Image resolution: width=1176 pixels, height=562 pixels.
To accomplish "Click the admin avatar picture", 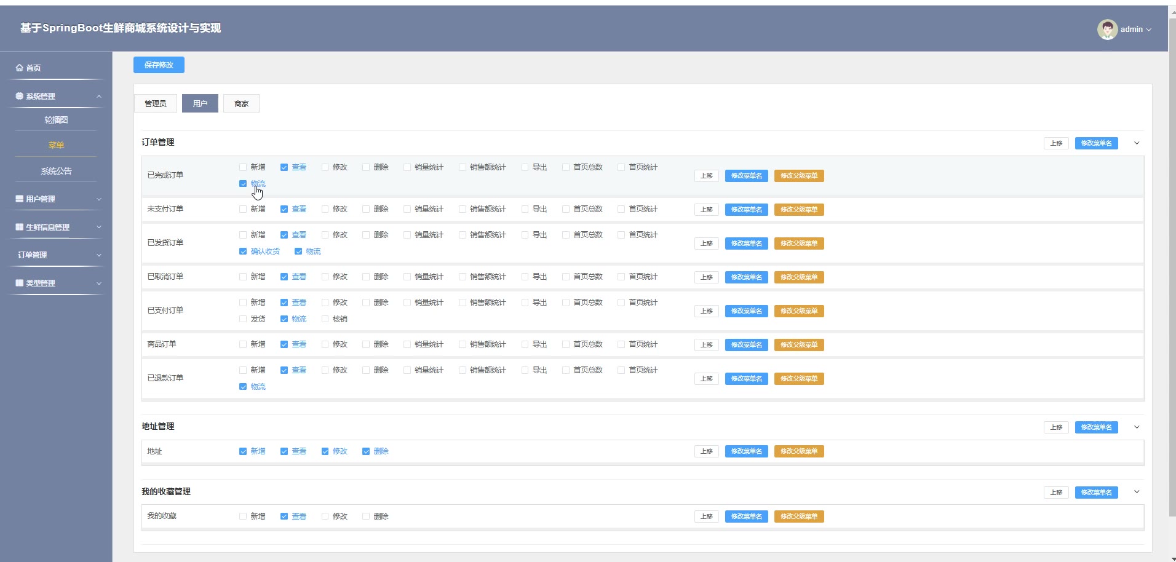I will [x=1107, y=29].
